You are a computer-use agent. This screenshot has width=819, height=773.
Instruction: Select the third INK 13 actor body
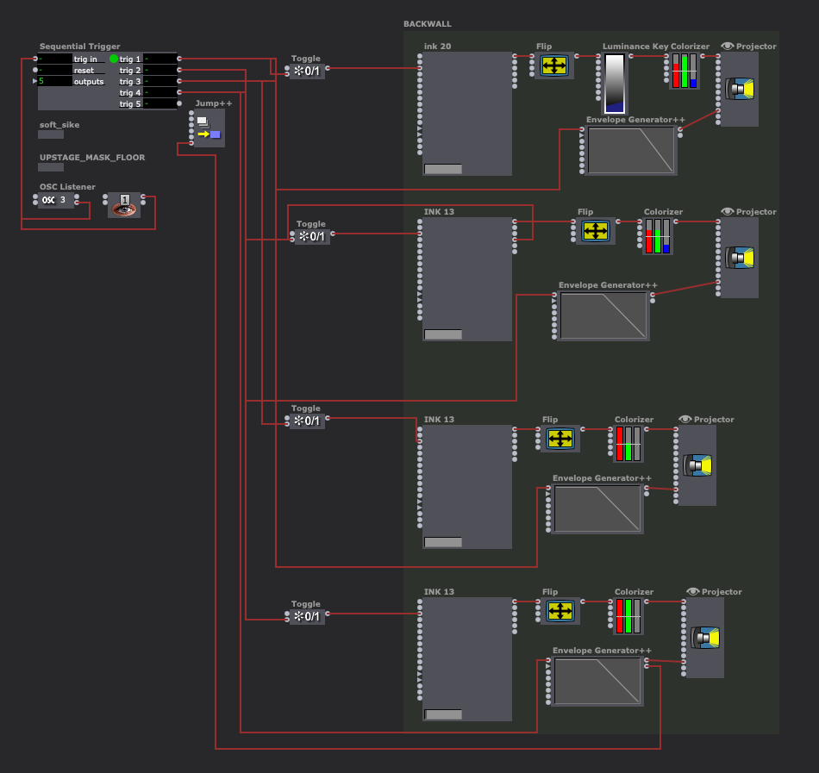tap(467, 486)
